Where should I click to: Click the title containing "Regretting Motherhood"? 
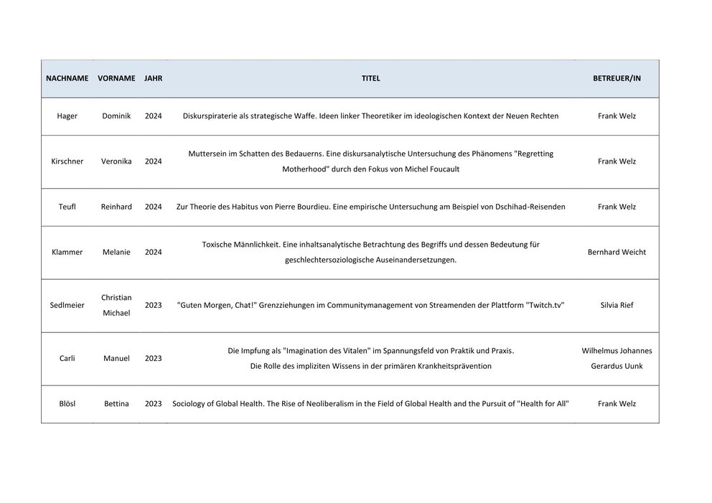click(370, 161)
